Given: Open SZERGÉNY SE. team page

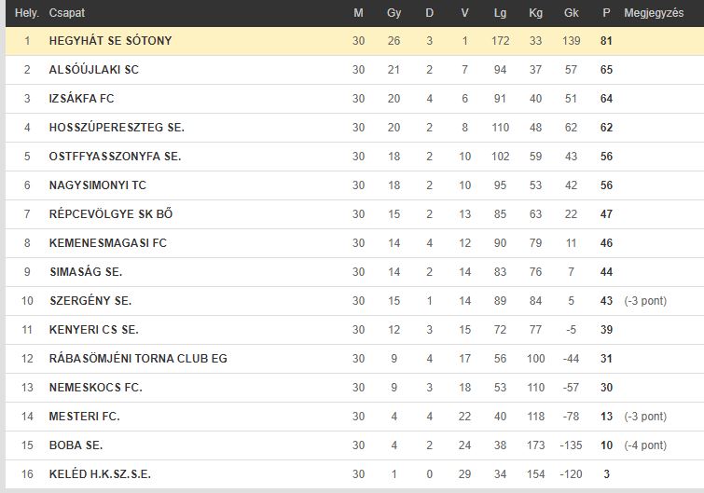Looking at the screenshot, I should [90, 301].
